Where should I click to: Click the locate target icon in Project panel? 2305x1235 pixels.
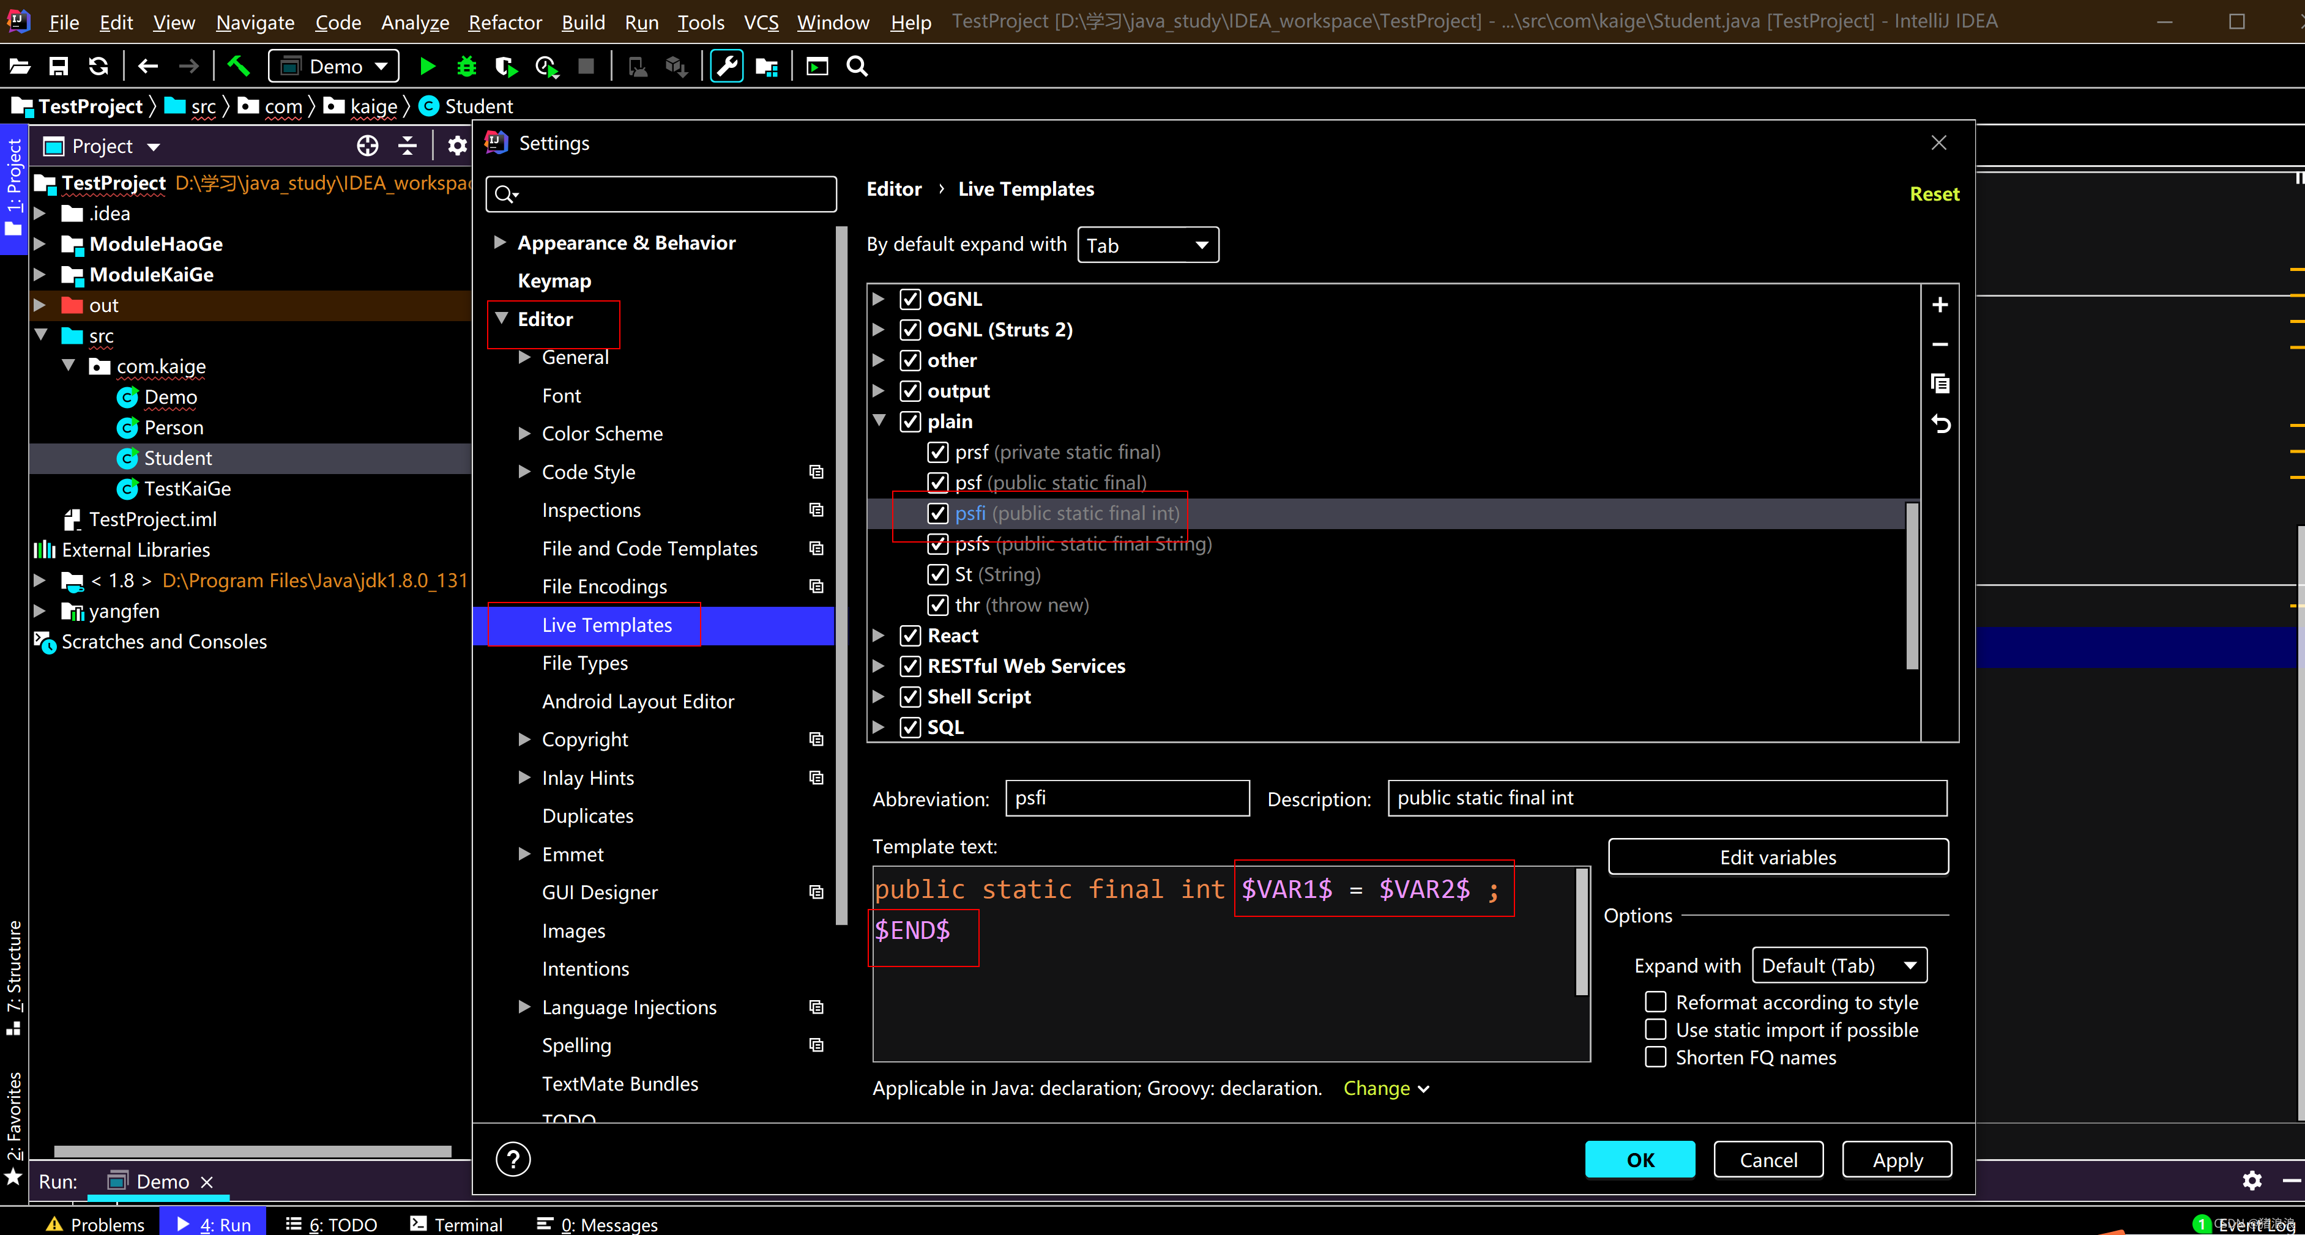click(368, 146)
